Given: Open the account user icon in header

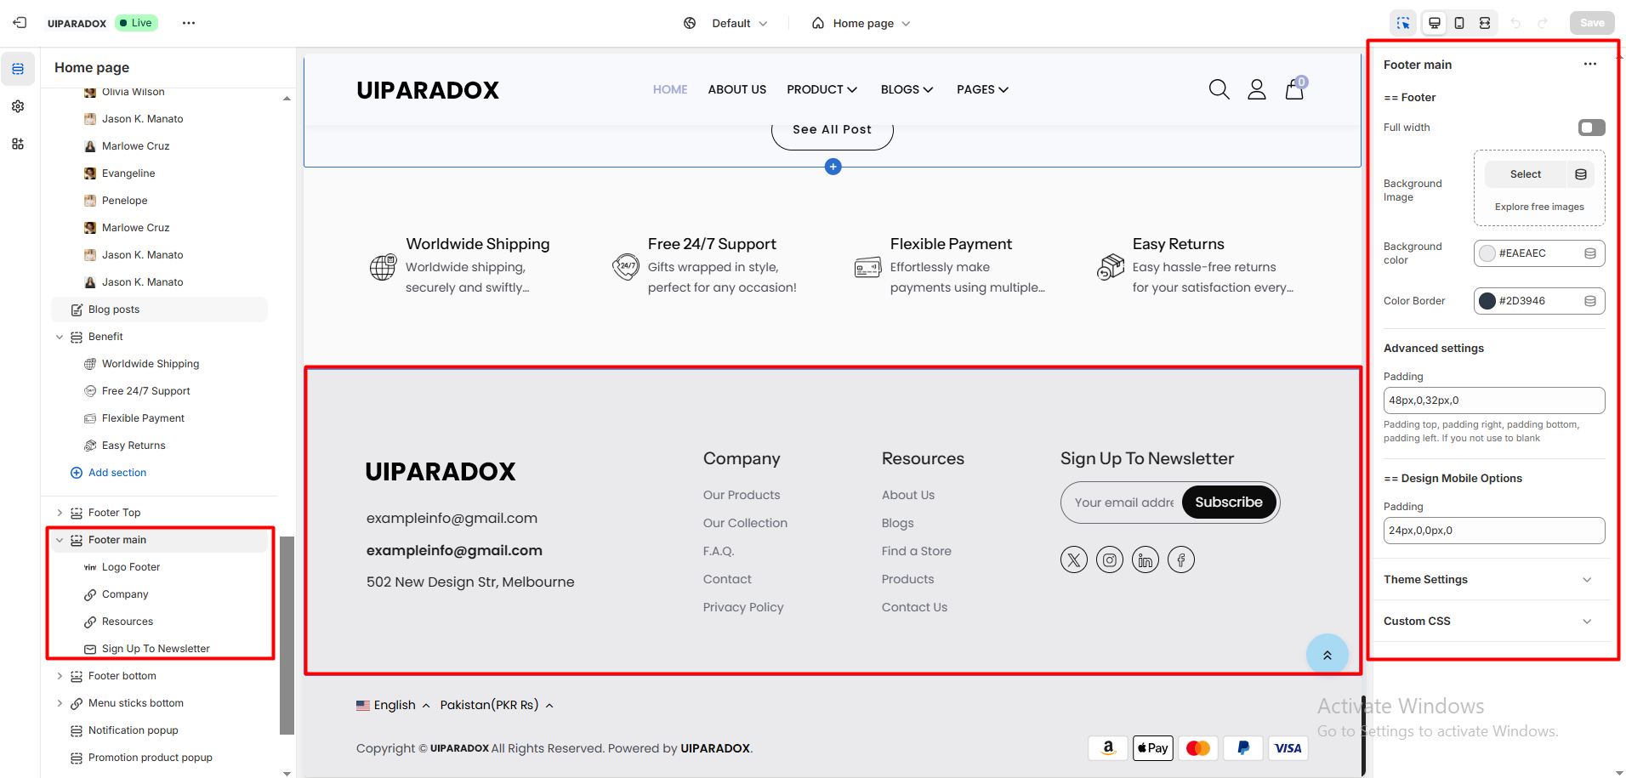Looking at the screenshot, I should click(1257, 89).
